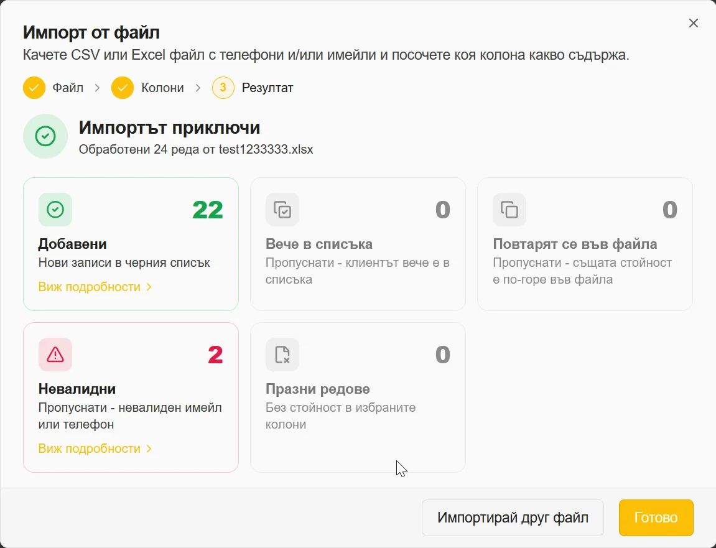Image resolution: width=716 pixels, height=548 pixels.
Task: Click the "Празни редове" card title
Action: click(x=318, y=389)
